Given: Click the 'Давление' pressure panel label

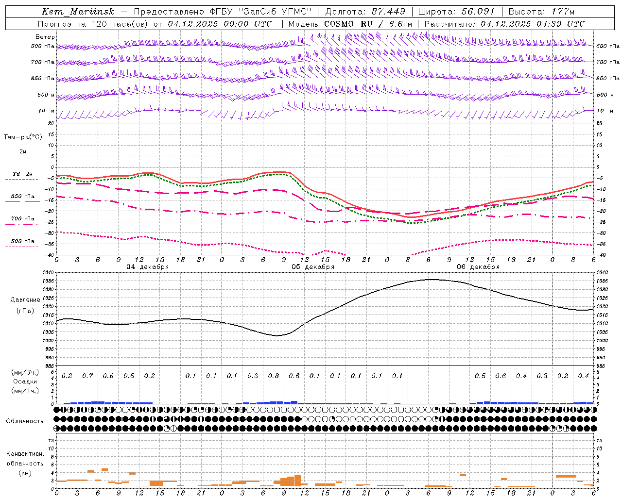Looking at the screenshot, I should 25,300.
